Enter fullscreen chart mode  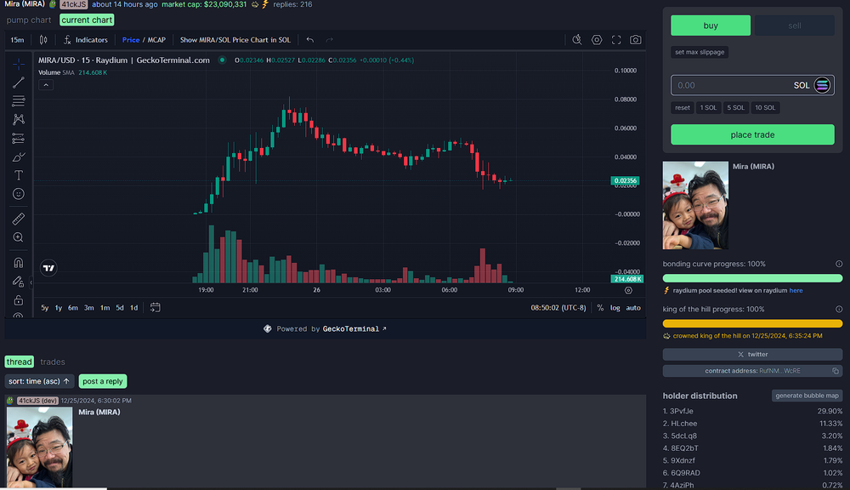[x=616, y=40]
